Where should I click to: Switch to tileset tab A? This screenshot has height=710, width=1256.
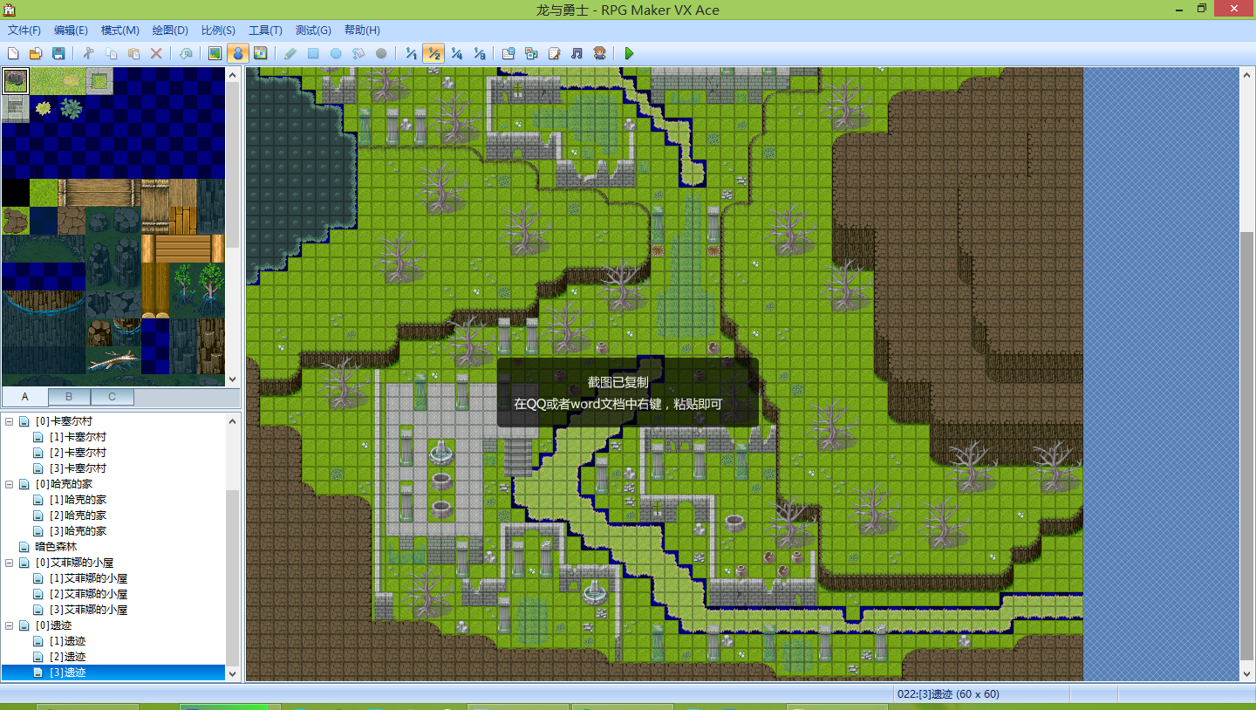[x=24, y=397]
